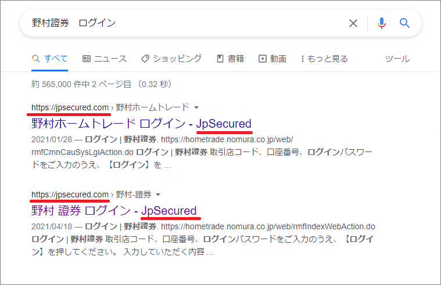The height and width of the screenshot is (285, 441).
Task: Click the 書籍 tab's book icon
Action: [x=220, y=59]
